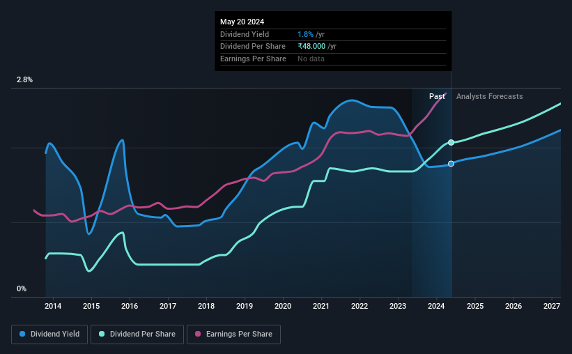Click the May 20 2024 tooltip date
This screenshot has width=572, height=354.
pos(242,22)
